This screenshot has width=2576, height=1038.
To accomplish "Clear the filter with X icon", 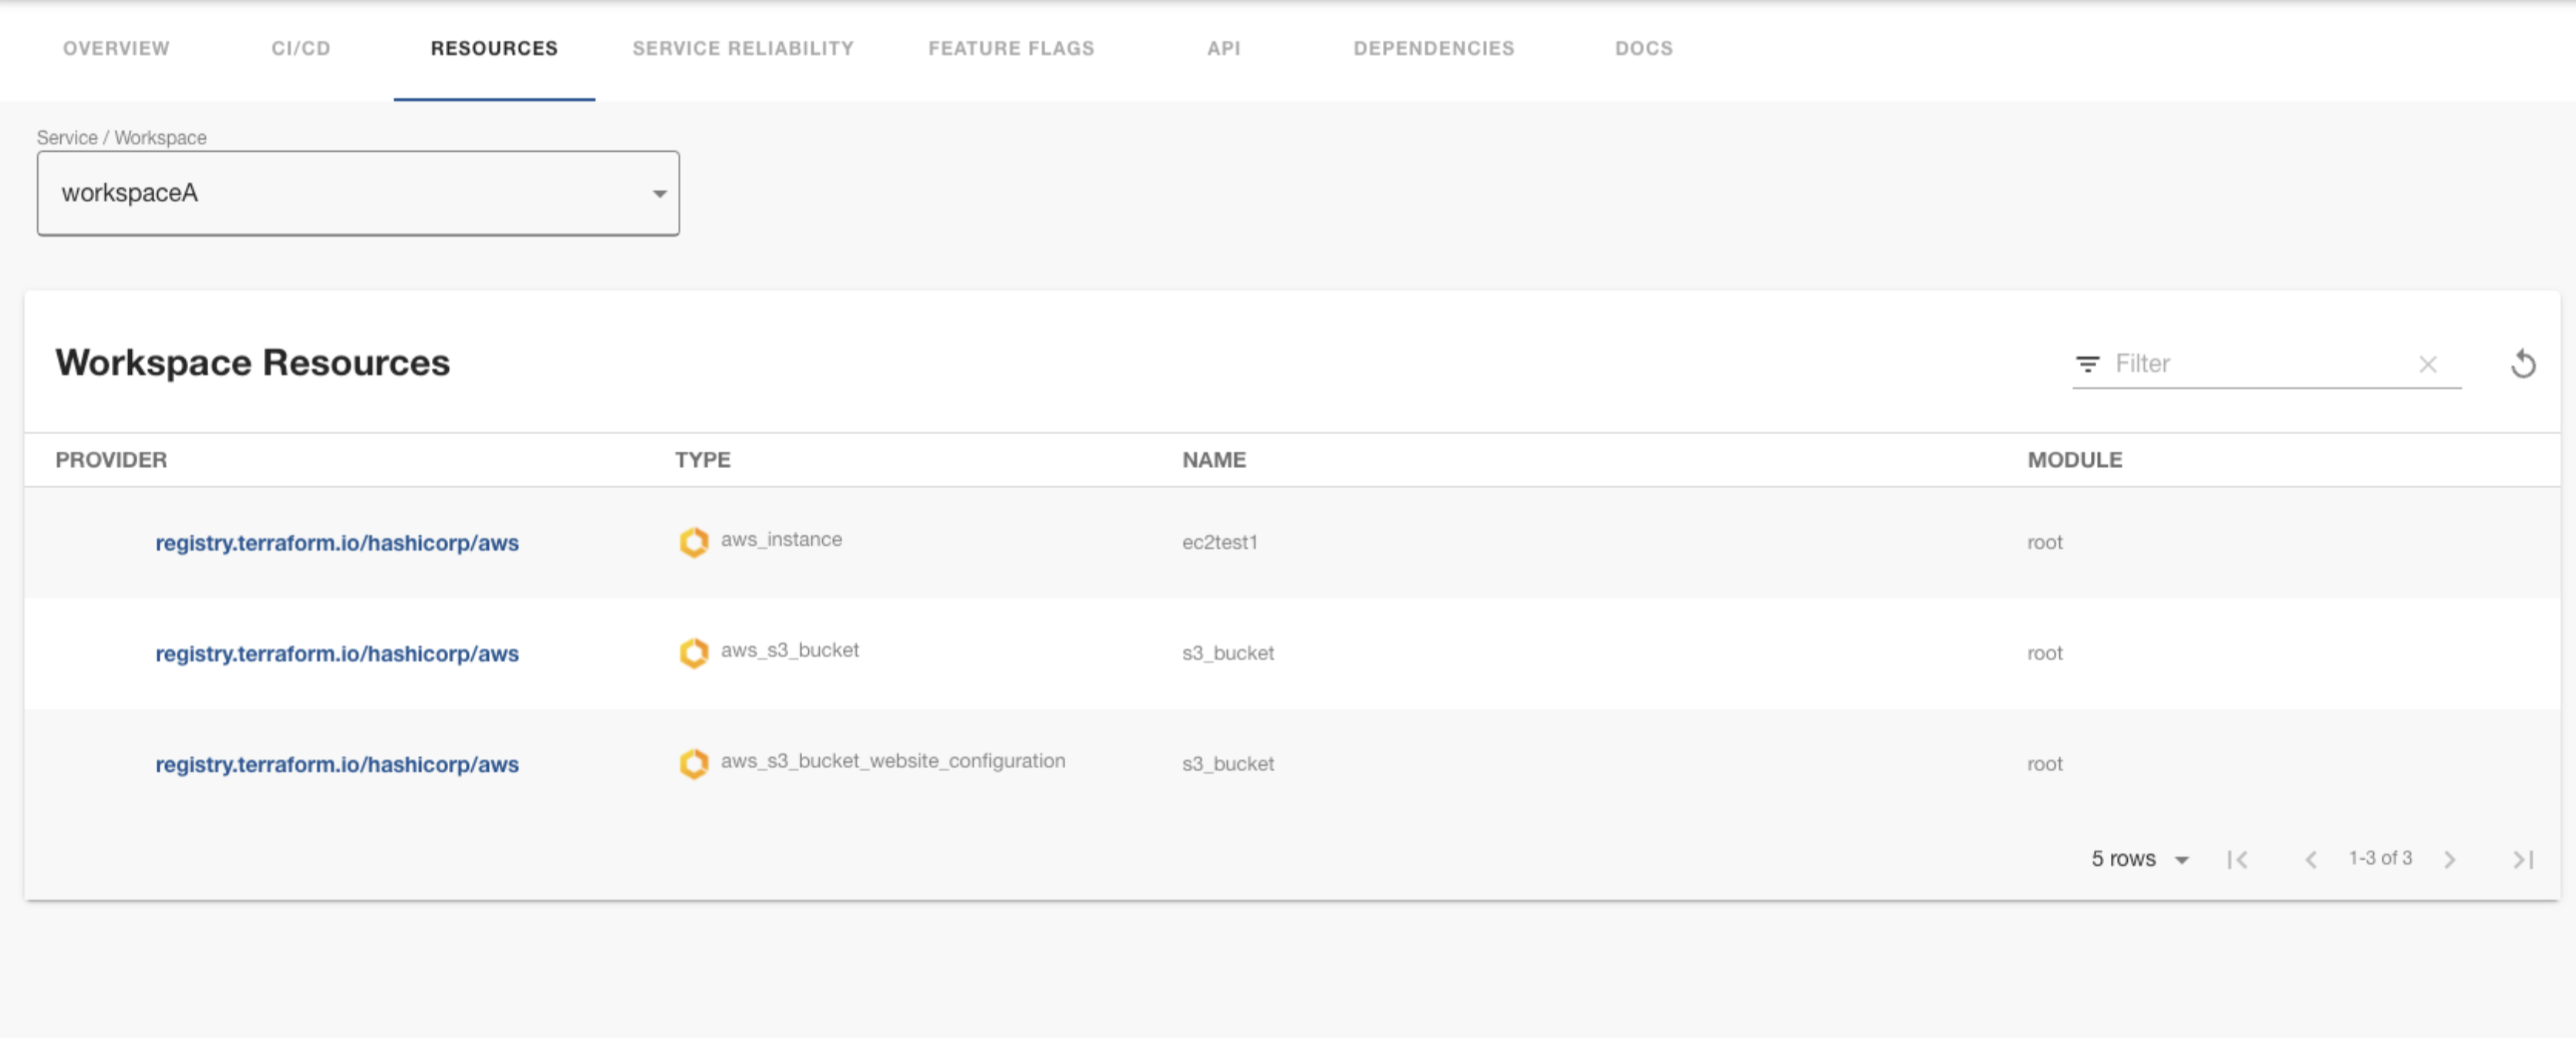I will 2427,364.
